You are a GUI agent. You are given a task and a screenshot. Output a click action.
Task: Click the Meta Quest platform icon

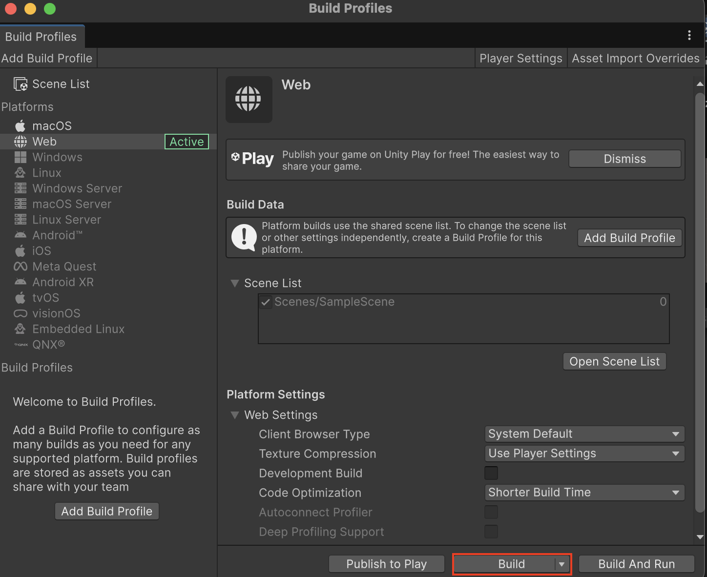click(20, 267)
